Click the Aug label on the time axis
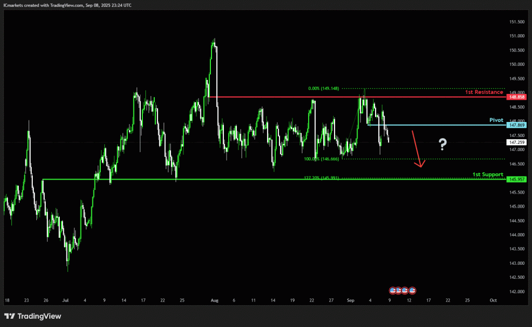 (215, 300)
